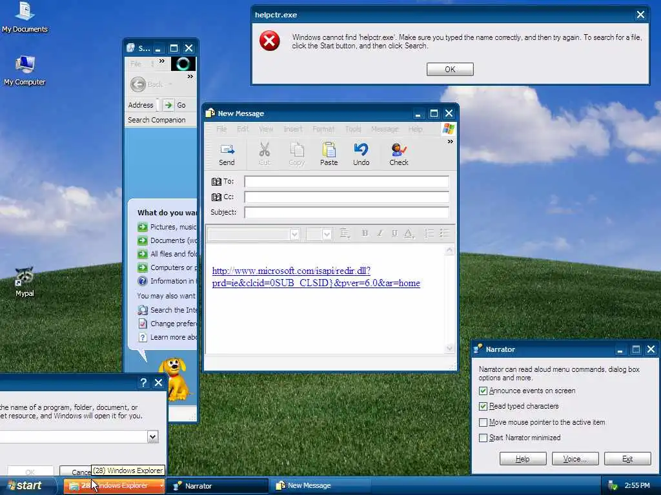Viewport: 661px width, 495px height.
Task: Select All files and folders option
Action: (x=167, y=254)
